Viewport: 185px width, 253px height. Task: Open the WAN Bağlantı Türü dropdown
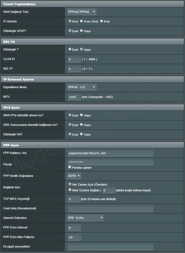coord(82,12)
